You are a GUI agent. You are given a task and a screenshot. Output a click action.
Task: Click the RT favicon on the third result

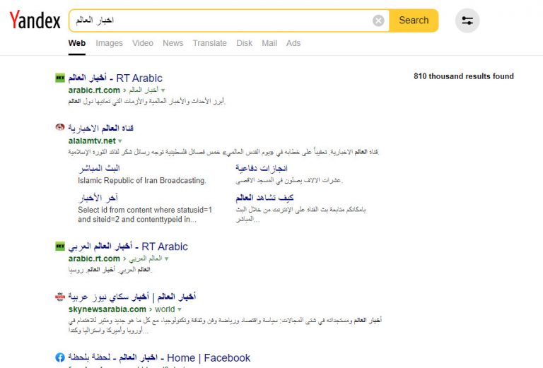[x=60, y=247]
